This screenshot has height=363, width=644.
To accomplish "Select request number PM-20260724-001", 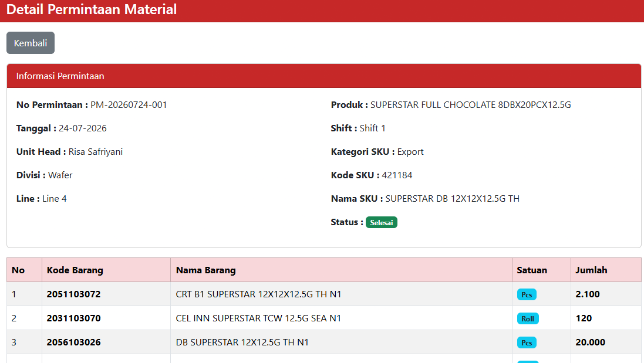I will click(x=129, y=104).
